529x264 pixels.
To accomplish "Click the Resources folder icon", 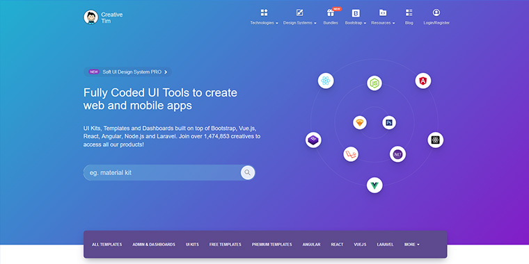I will click(x=383, y=13).
